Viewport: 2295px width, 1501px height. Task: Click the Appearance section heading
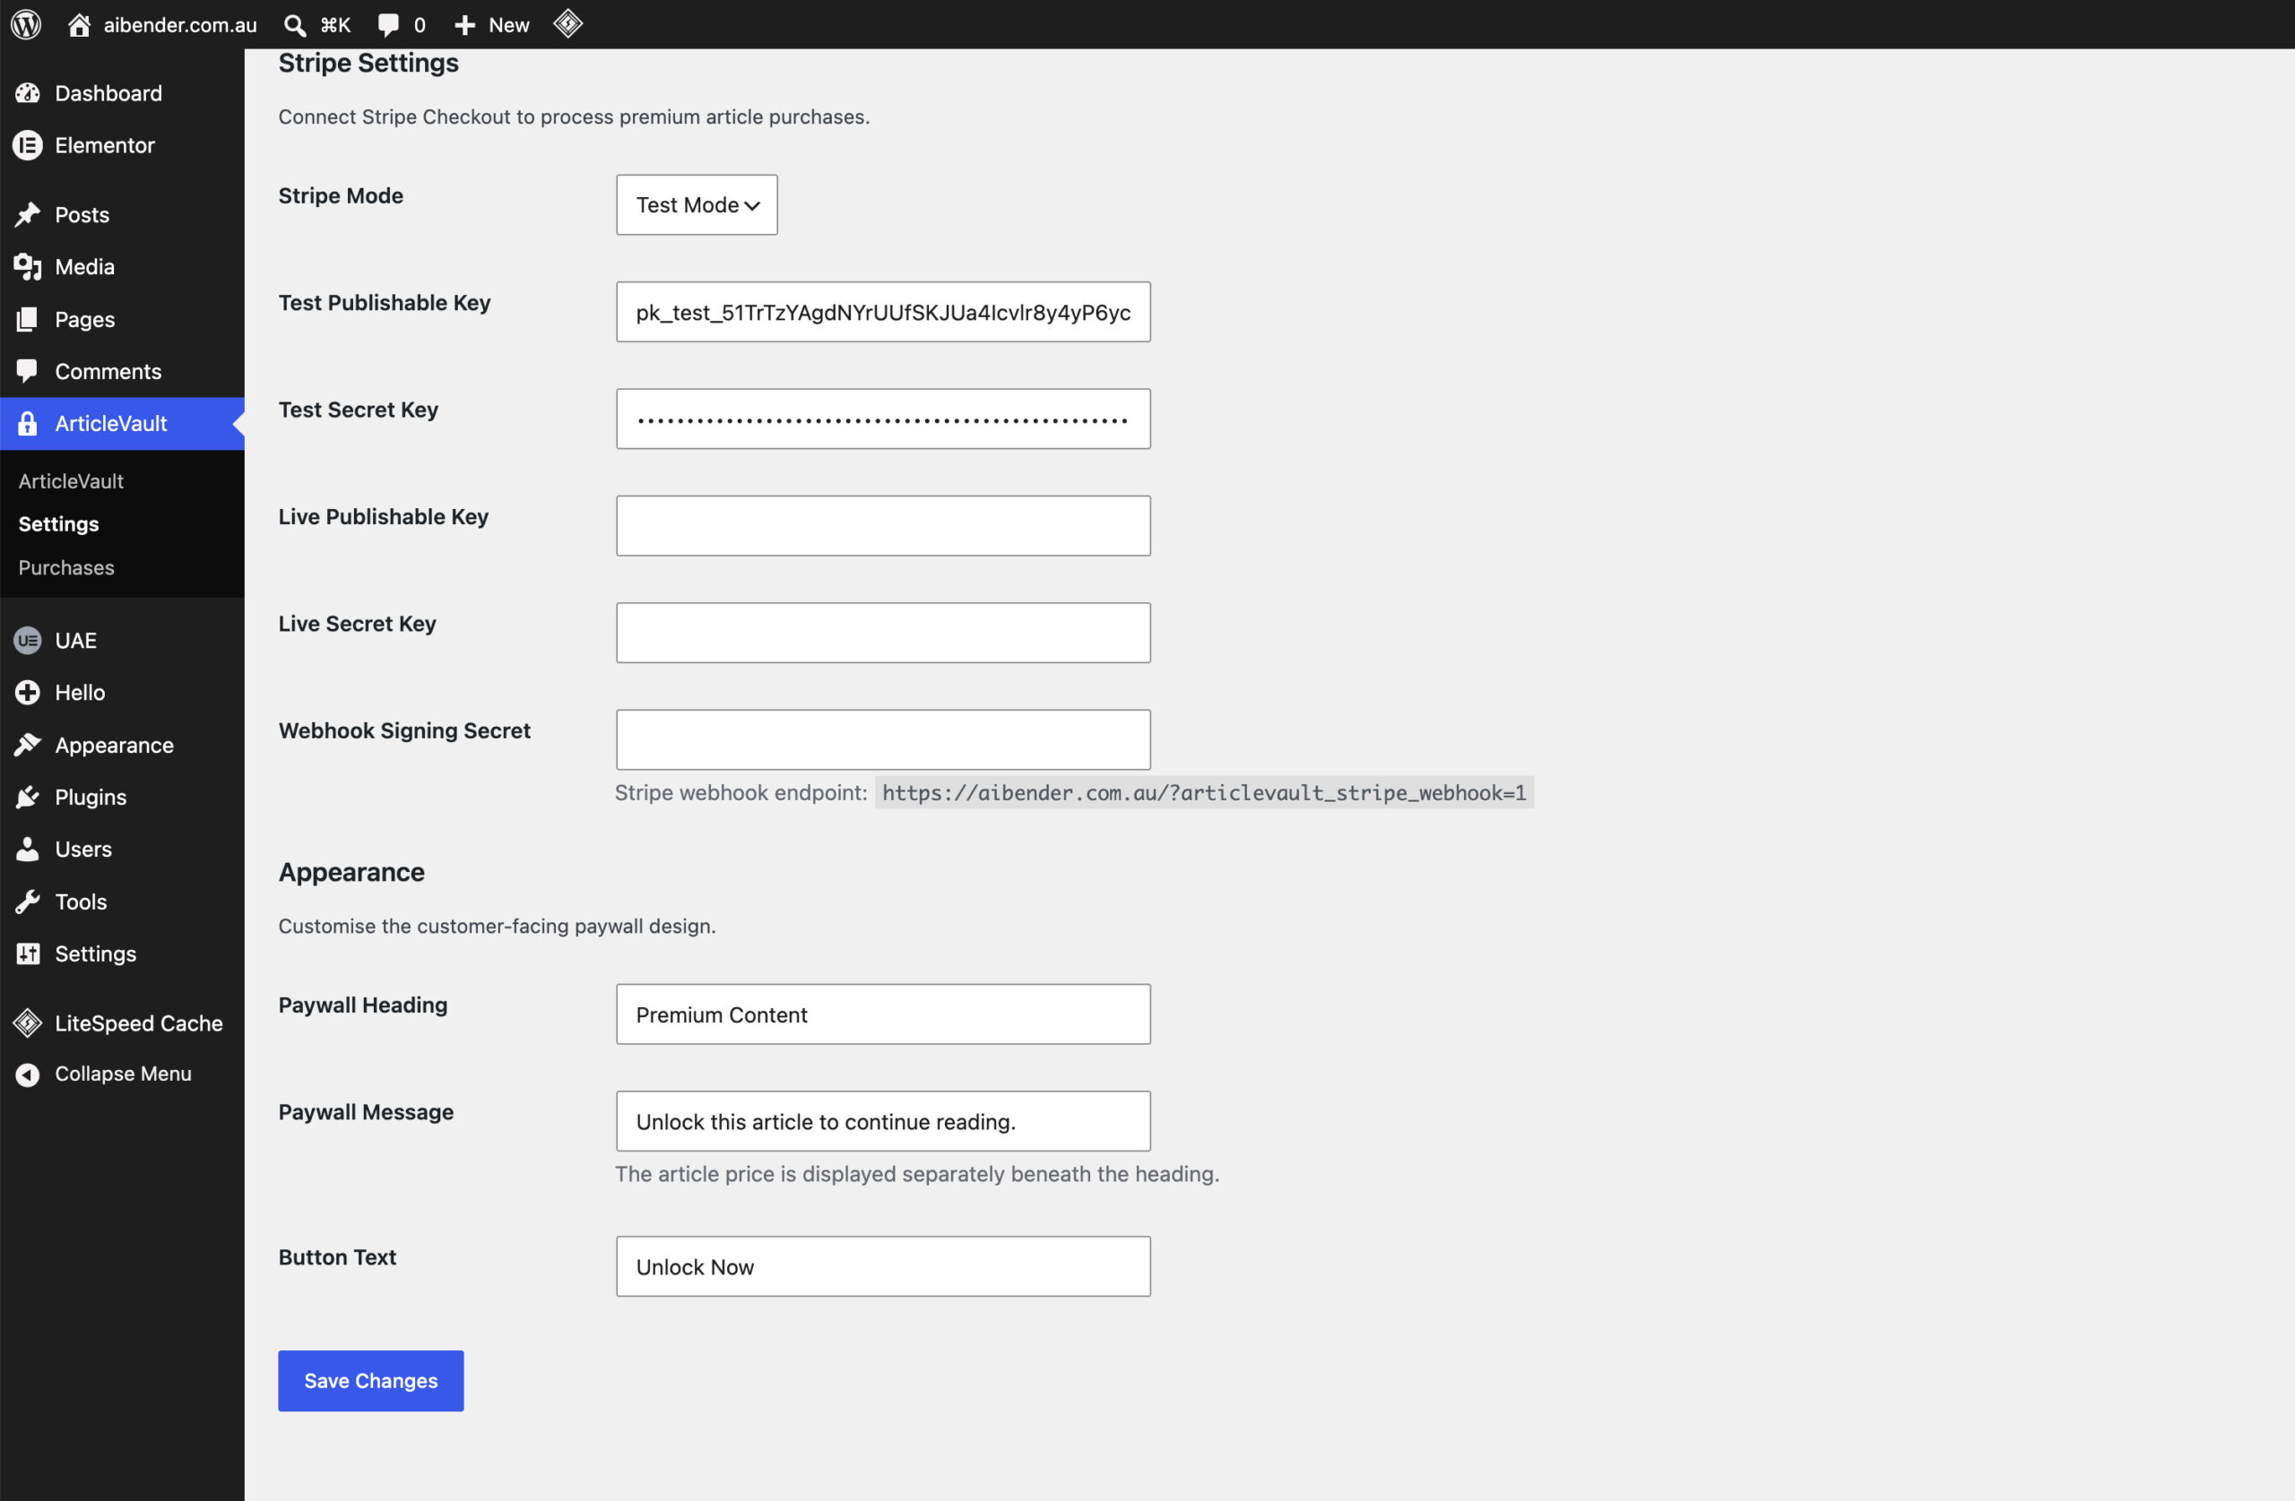click(352, 873)
